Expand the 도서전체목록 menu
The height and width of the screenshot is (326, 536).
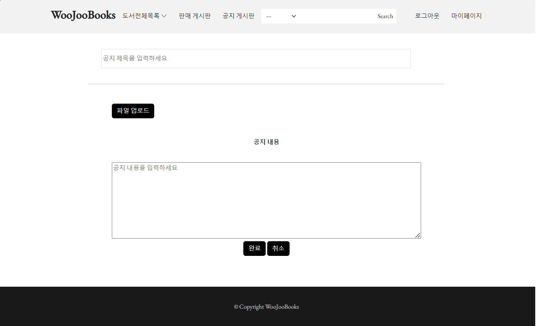(x=145, y=16)
